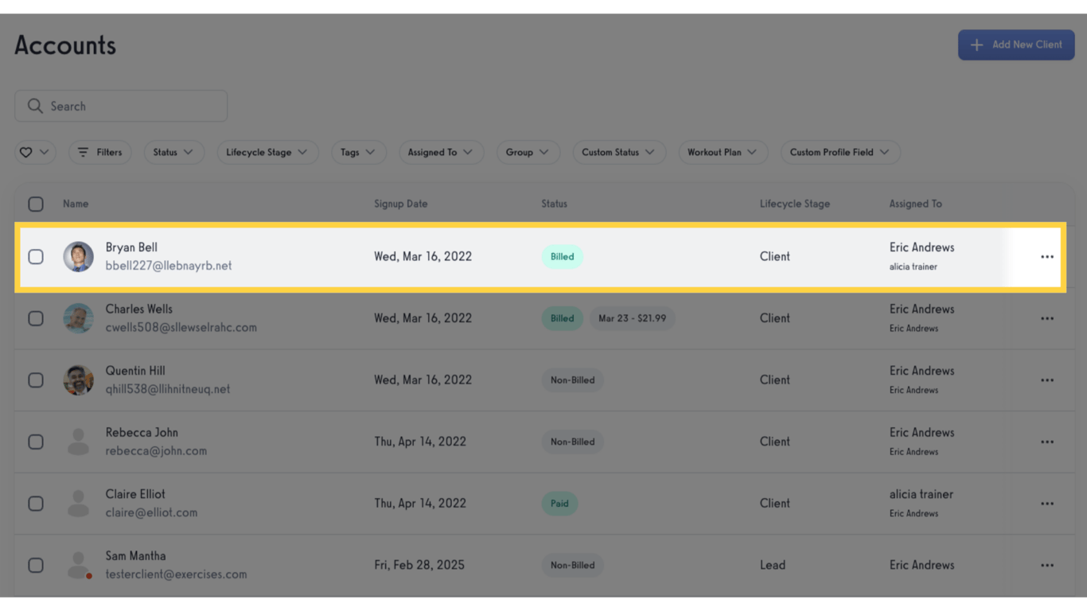Viewport: 1087px width, 611px height.
Task: Click the Assigned To column header
Action: tap(915, 204)
